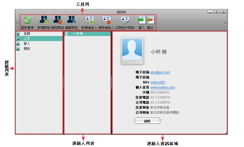This screenshot has height=147, width=244.
Task: Click the 匯入 import icon
Action: tap(142, 20)
